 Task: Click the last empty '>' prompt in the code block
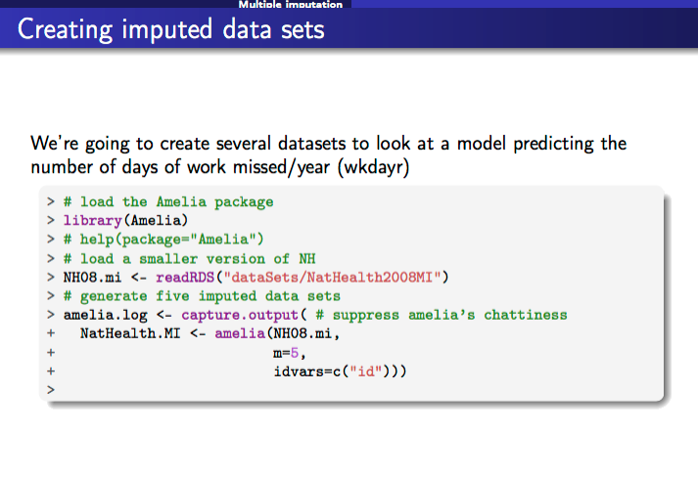[49, 389]
